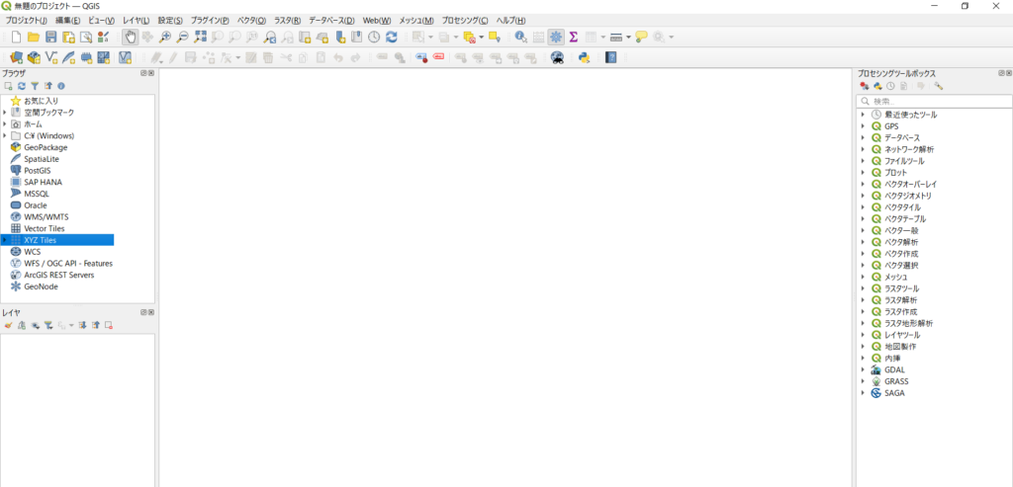The width and height of the screenshot is (1013, 487).
Task: Open layer styling panel brush icon in レイヤ
Action: [8, 325]
